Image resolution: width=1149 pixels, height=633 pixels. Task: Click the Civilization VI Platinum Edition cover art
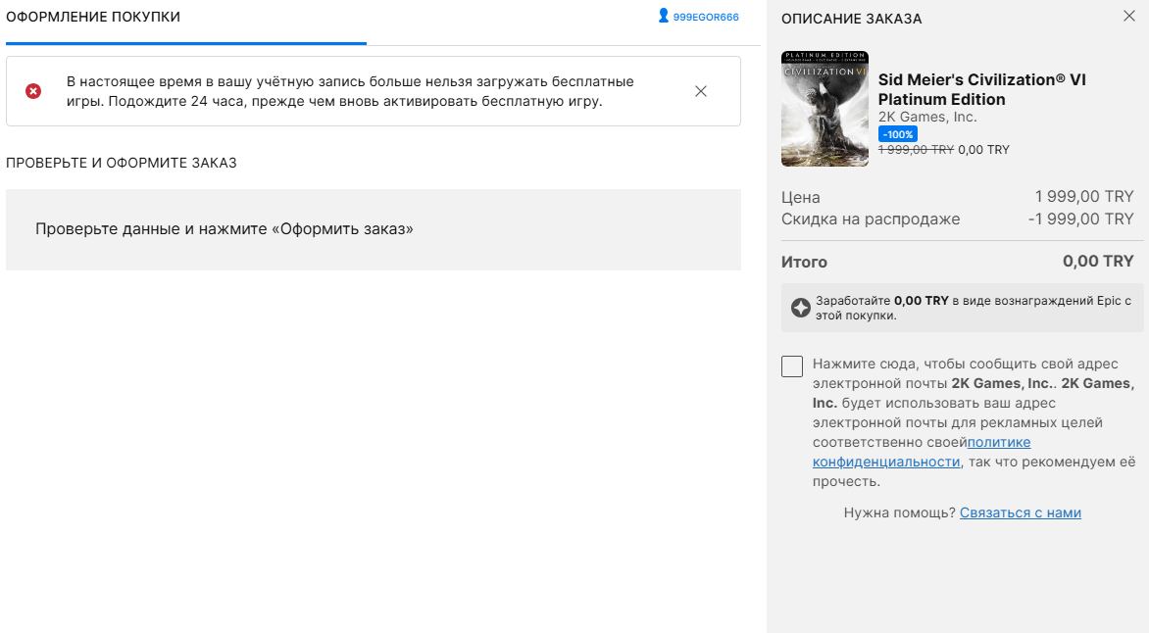824,109
